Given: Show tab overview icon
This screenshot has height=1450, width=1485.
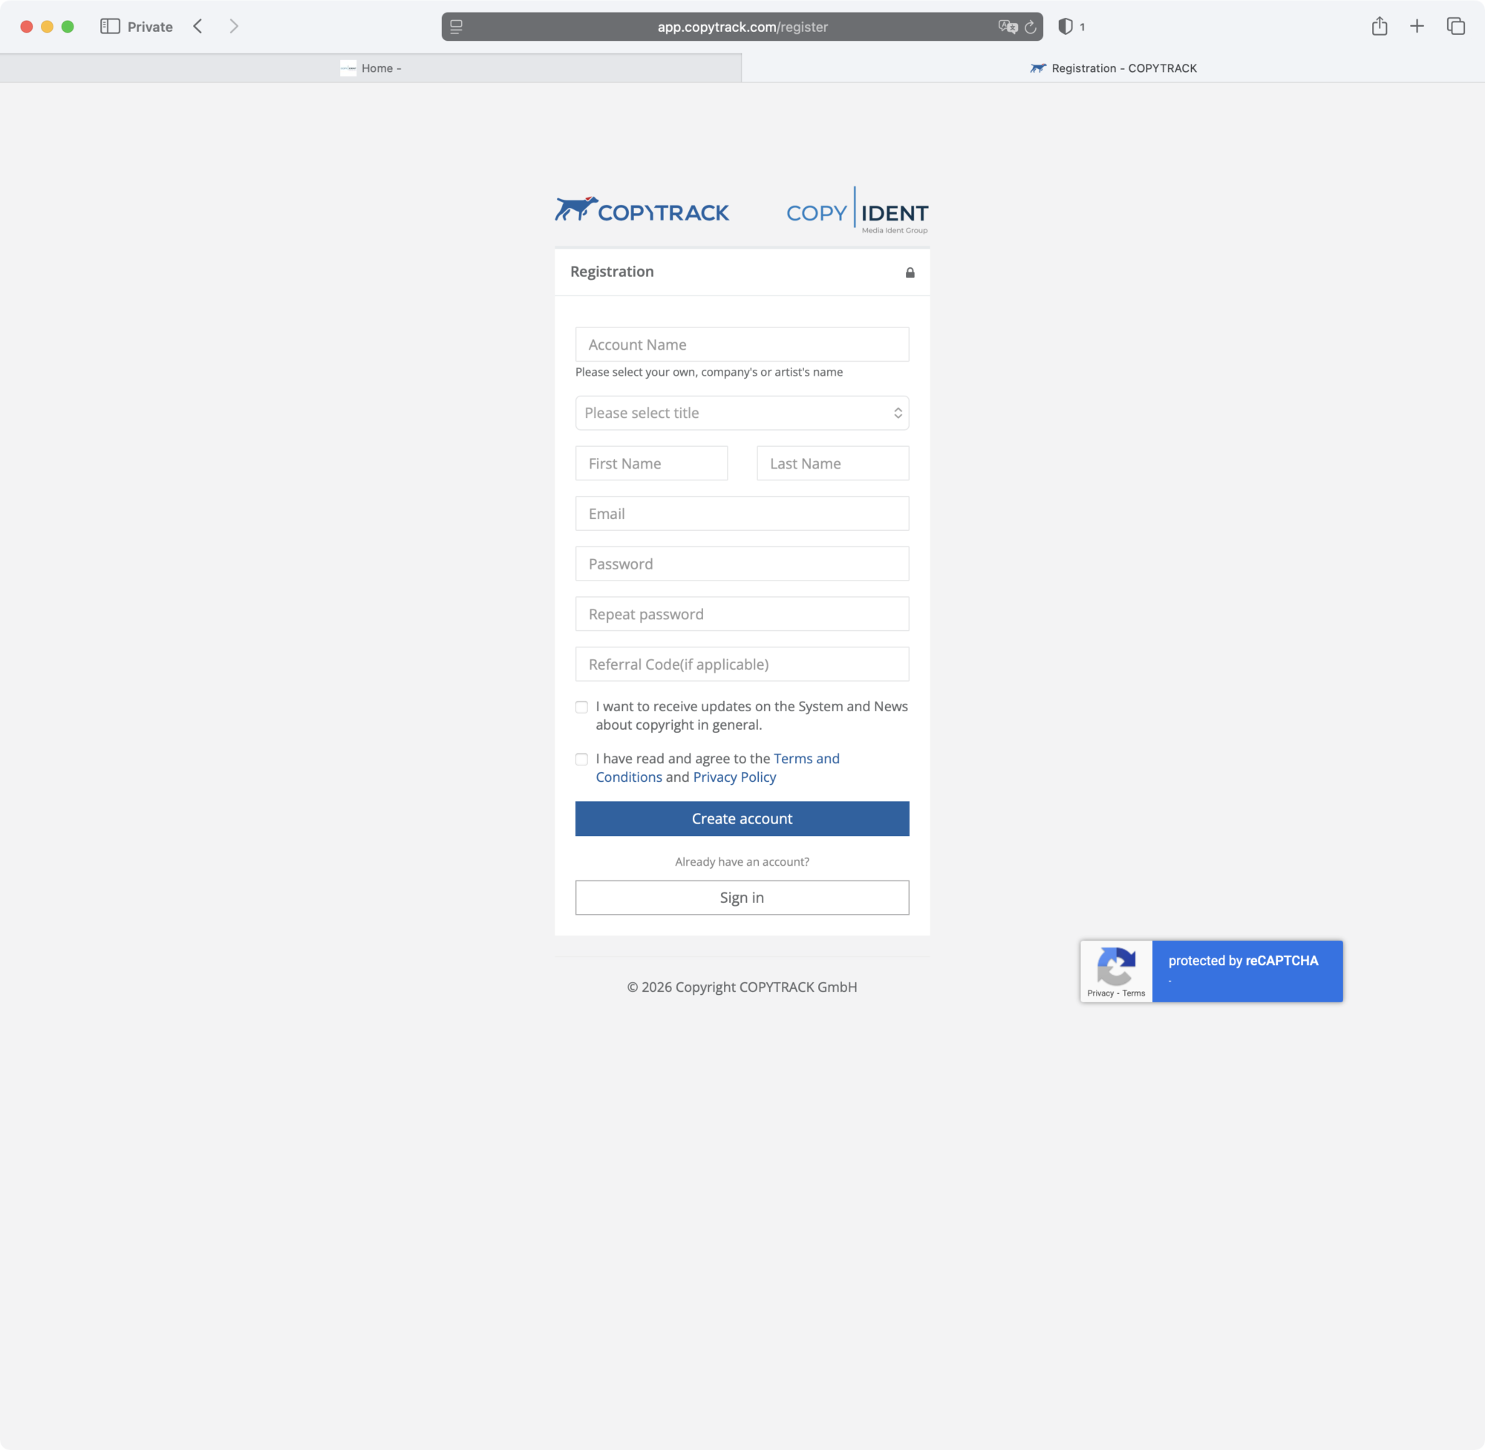Looking at the screenshot, I should pos(1455,27).
